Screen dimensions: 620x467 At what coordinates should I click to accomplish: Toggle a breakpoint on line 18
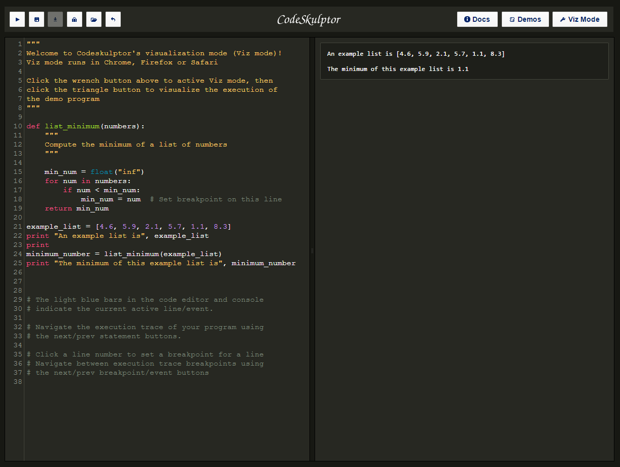(x=17, y=199)
